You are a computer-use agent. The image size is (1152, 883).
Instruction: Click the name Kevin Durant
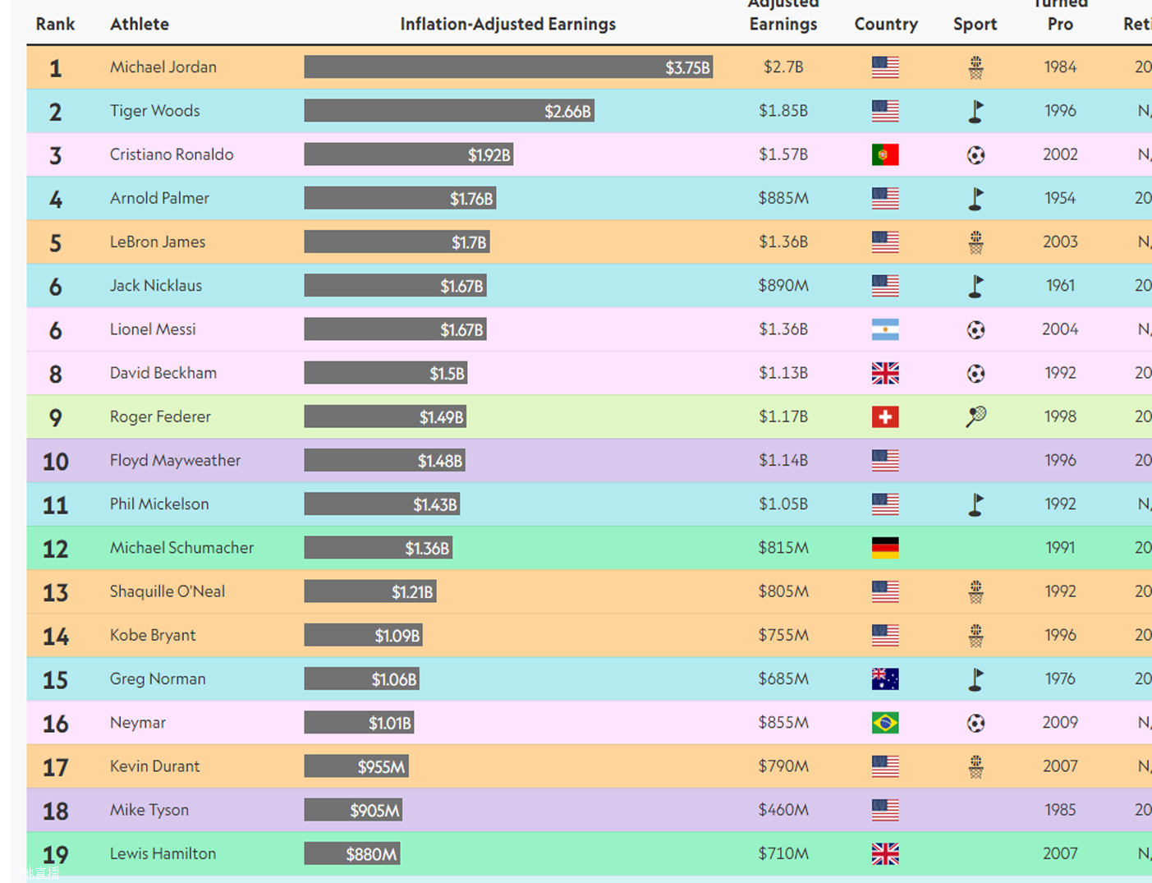(155, 766)
